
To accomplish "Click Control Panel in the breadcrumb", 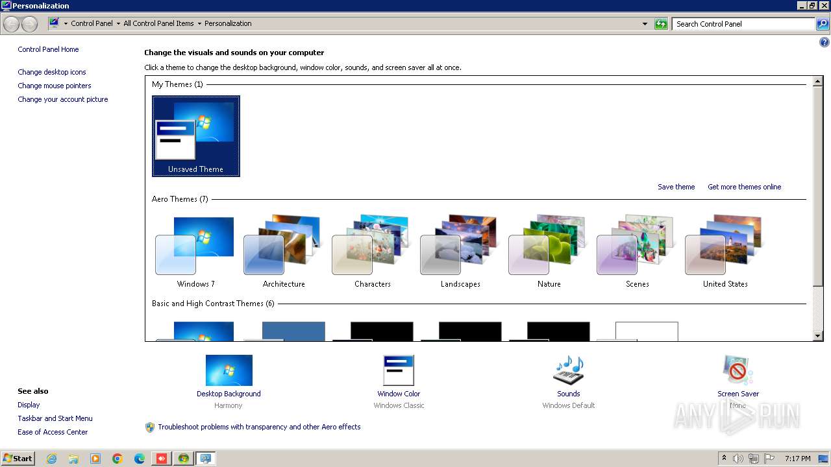I will coord(92,23).
